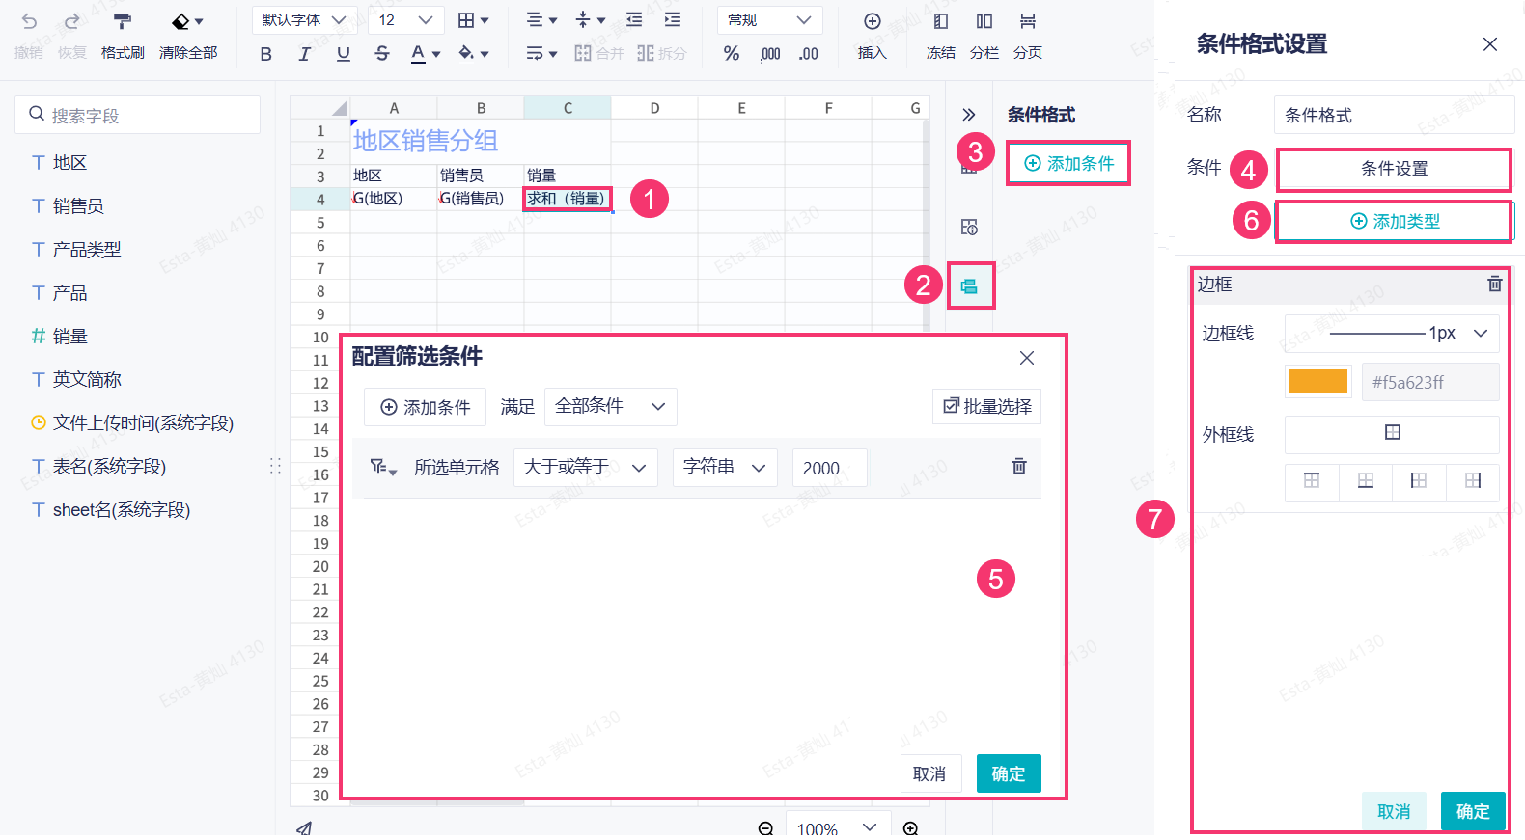Enable batch selection (批量选择)
The height and width of the screenshot is (840, 1525).
987,406
